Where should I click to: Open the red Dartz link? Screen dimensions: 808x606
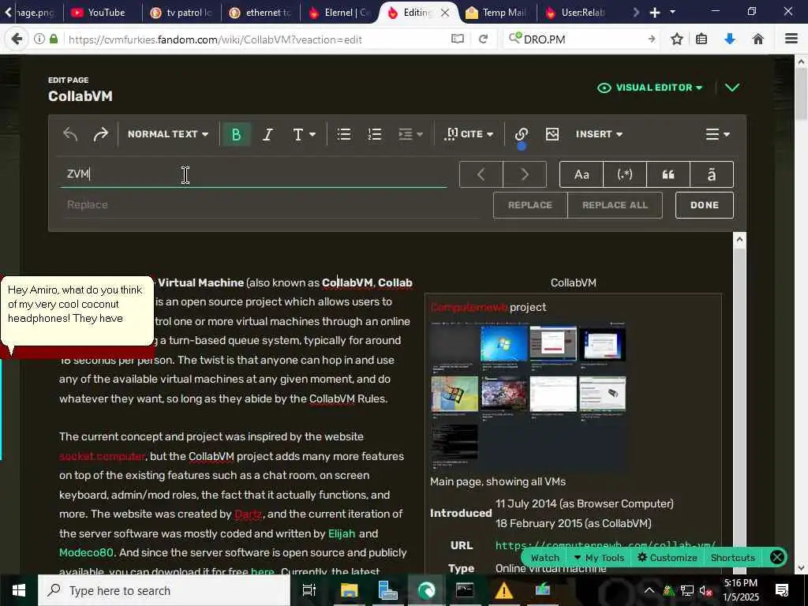point(249,514)
